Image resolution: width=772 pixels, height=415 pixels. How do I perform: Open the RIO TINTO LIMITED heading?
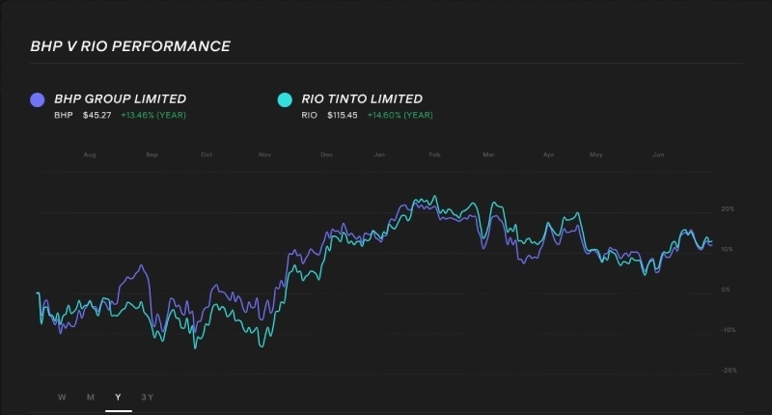tap(362, 98)
